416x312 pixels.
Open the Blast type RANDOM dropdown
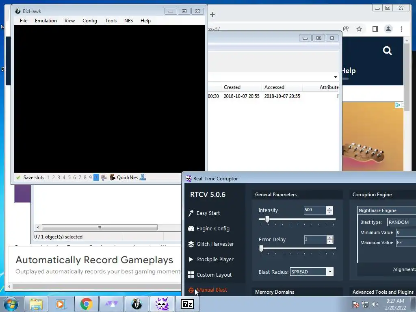(x=401, y=222)
